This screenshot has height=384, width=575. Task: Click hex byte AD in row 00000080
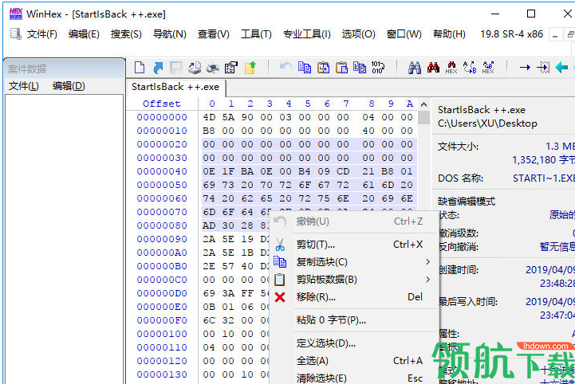[x=209, y=225]
